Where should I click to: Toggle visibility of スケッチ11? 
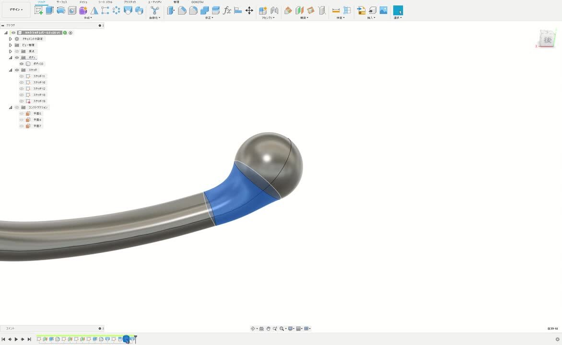click(22, 76)
